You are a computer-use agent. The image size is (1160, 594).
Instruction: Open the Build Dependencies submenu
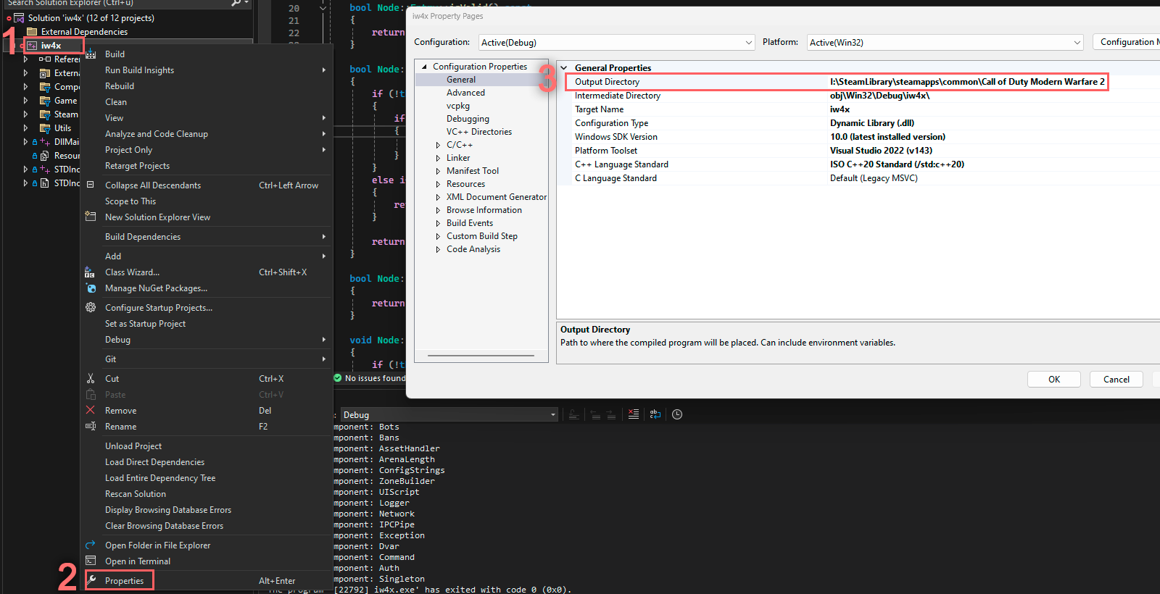[x=206, y=237]
